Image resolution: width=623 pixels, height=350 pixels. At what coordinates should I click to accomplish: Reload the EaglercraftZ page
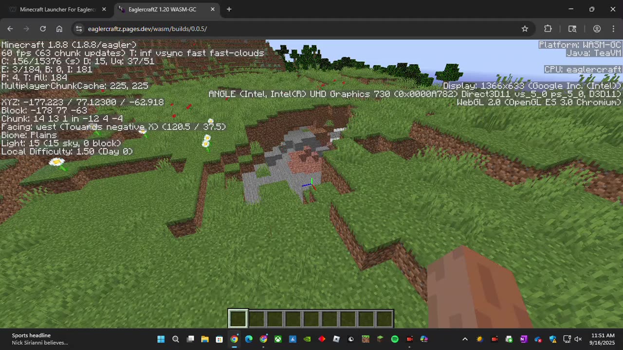click(43, 29)
